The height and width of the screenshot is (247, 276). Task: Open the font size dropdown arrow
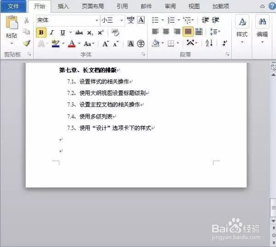tap(121, 20)
